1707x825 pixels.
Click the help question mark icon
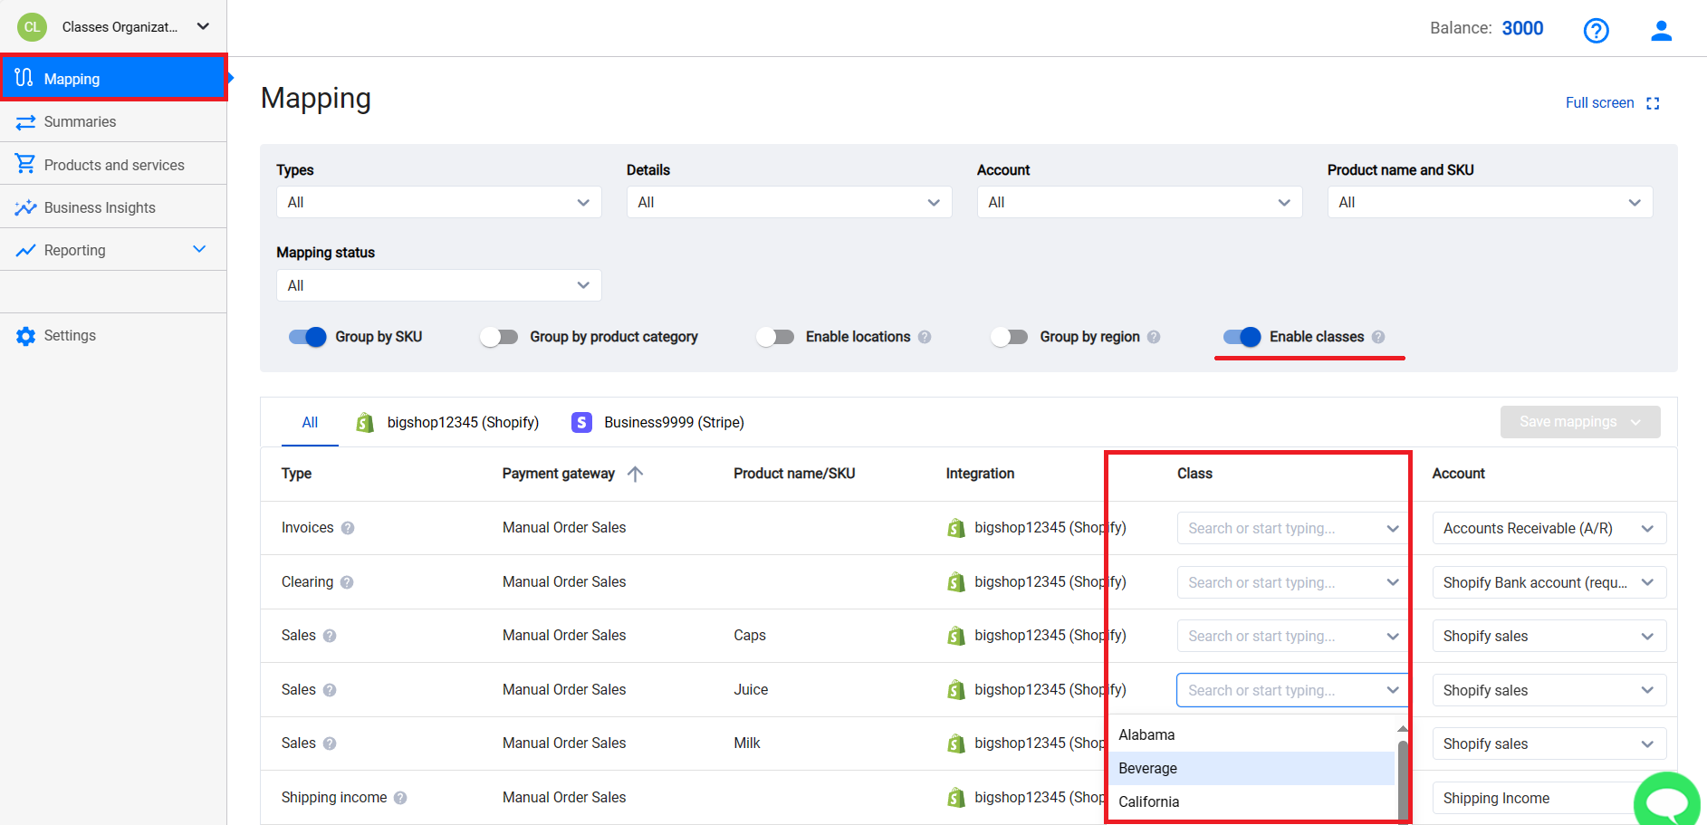(1597, 30)
